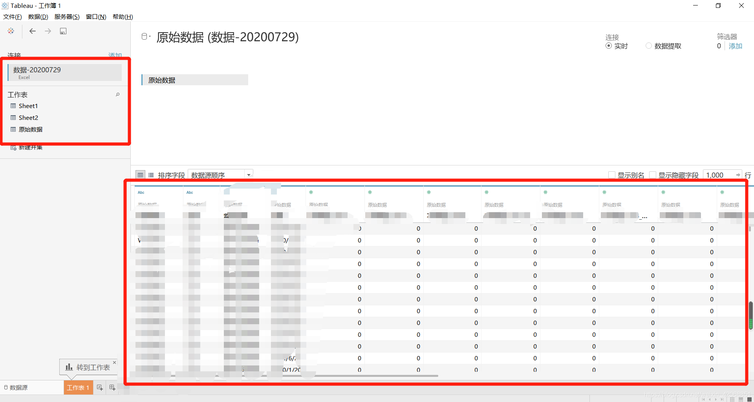
Task: Open the 窗口(N) menu
Action: pos(96,17)
